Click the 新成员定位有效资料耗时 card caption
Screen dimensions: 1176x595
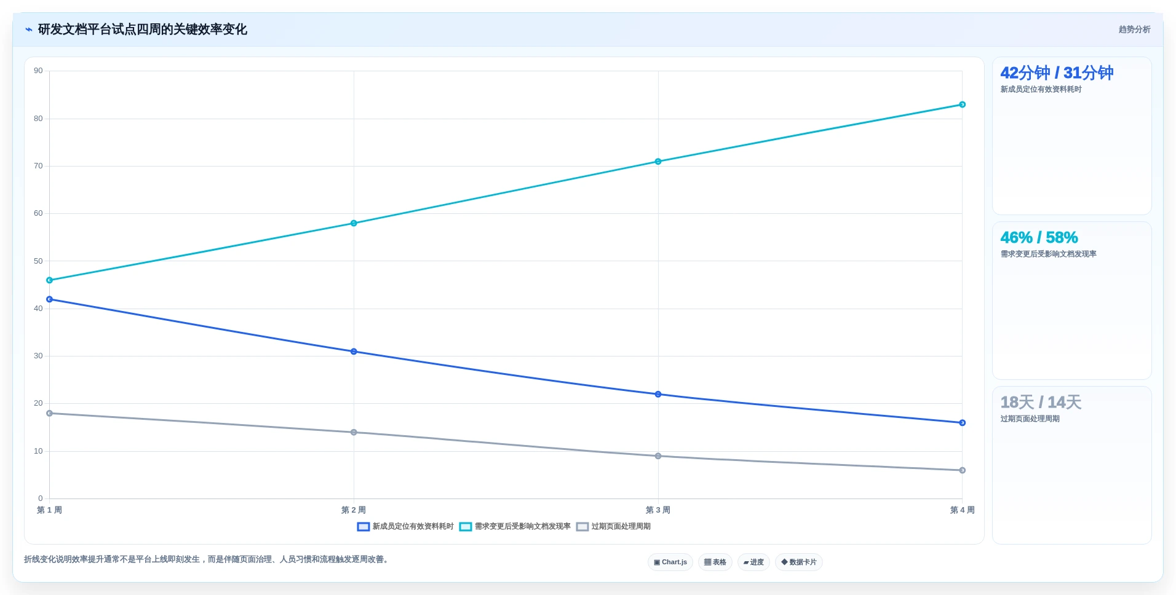tap(1041, 90)
